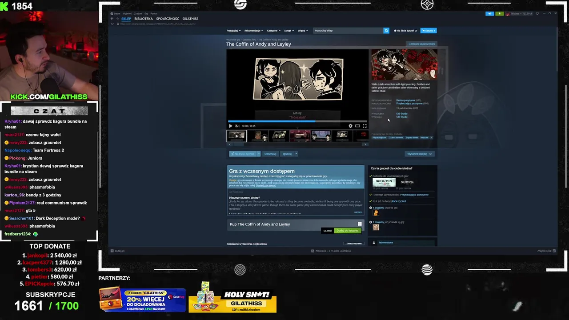Unmute the trailer volume icon
569x320 pixels.
pyautogui.click(x=236, y=126)
